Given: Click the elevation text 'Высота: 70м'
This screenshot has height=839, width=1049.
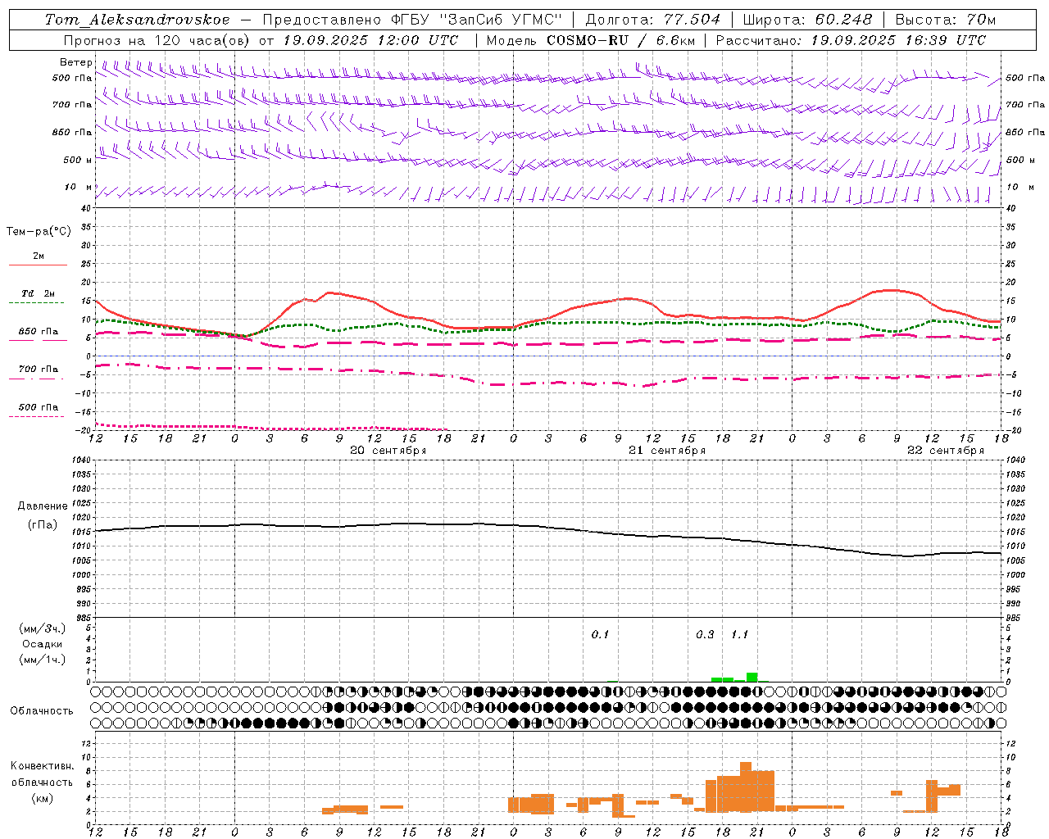Looking at the screenshot, I should 946,20.
